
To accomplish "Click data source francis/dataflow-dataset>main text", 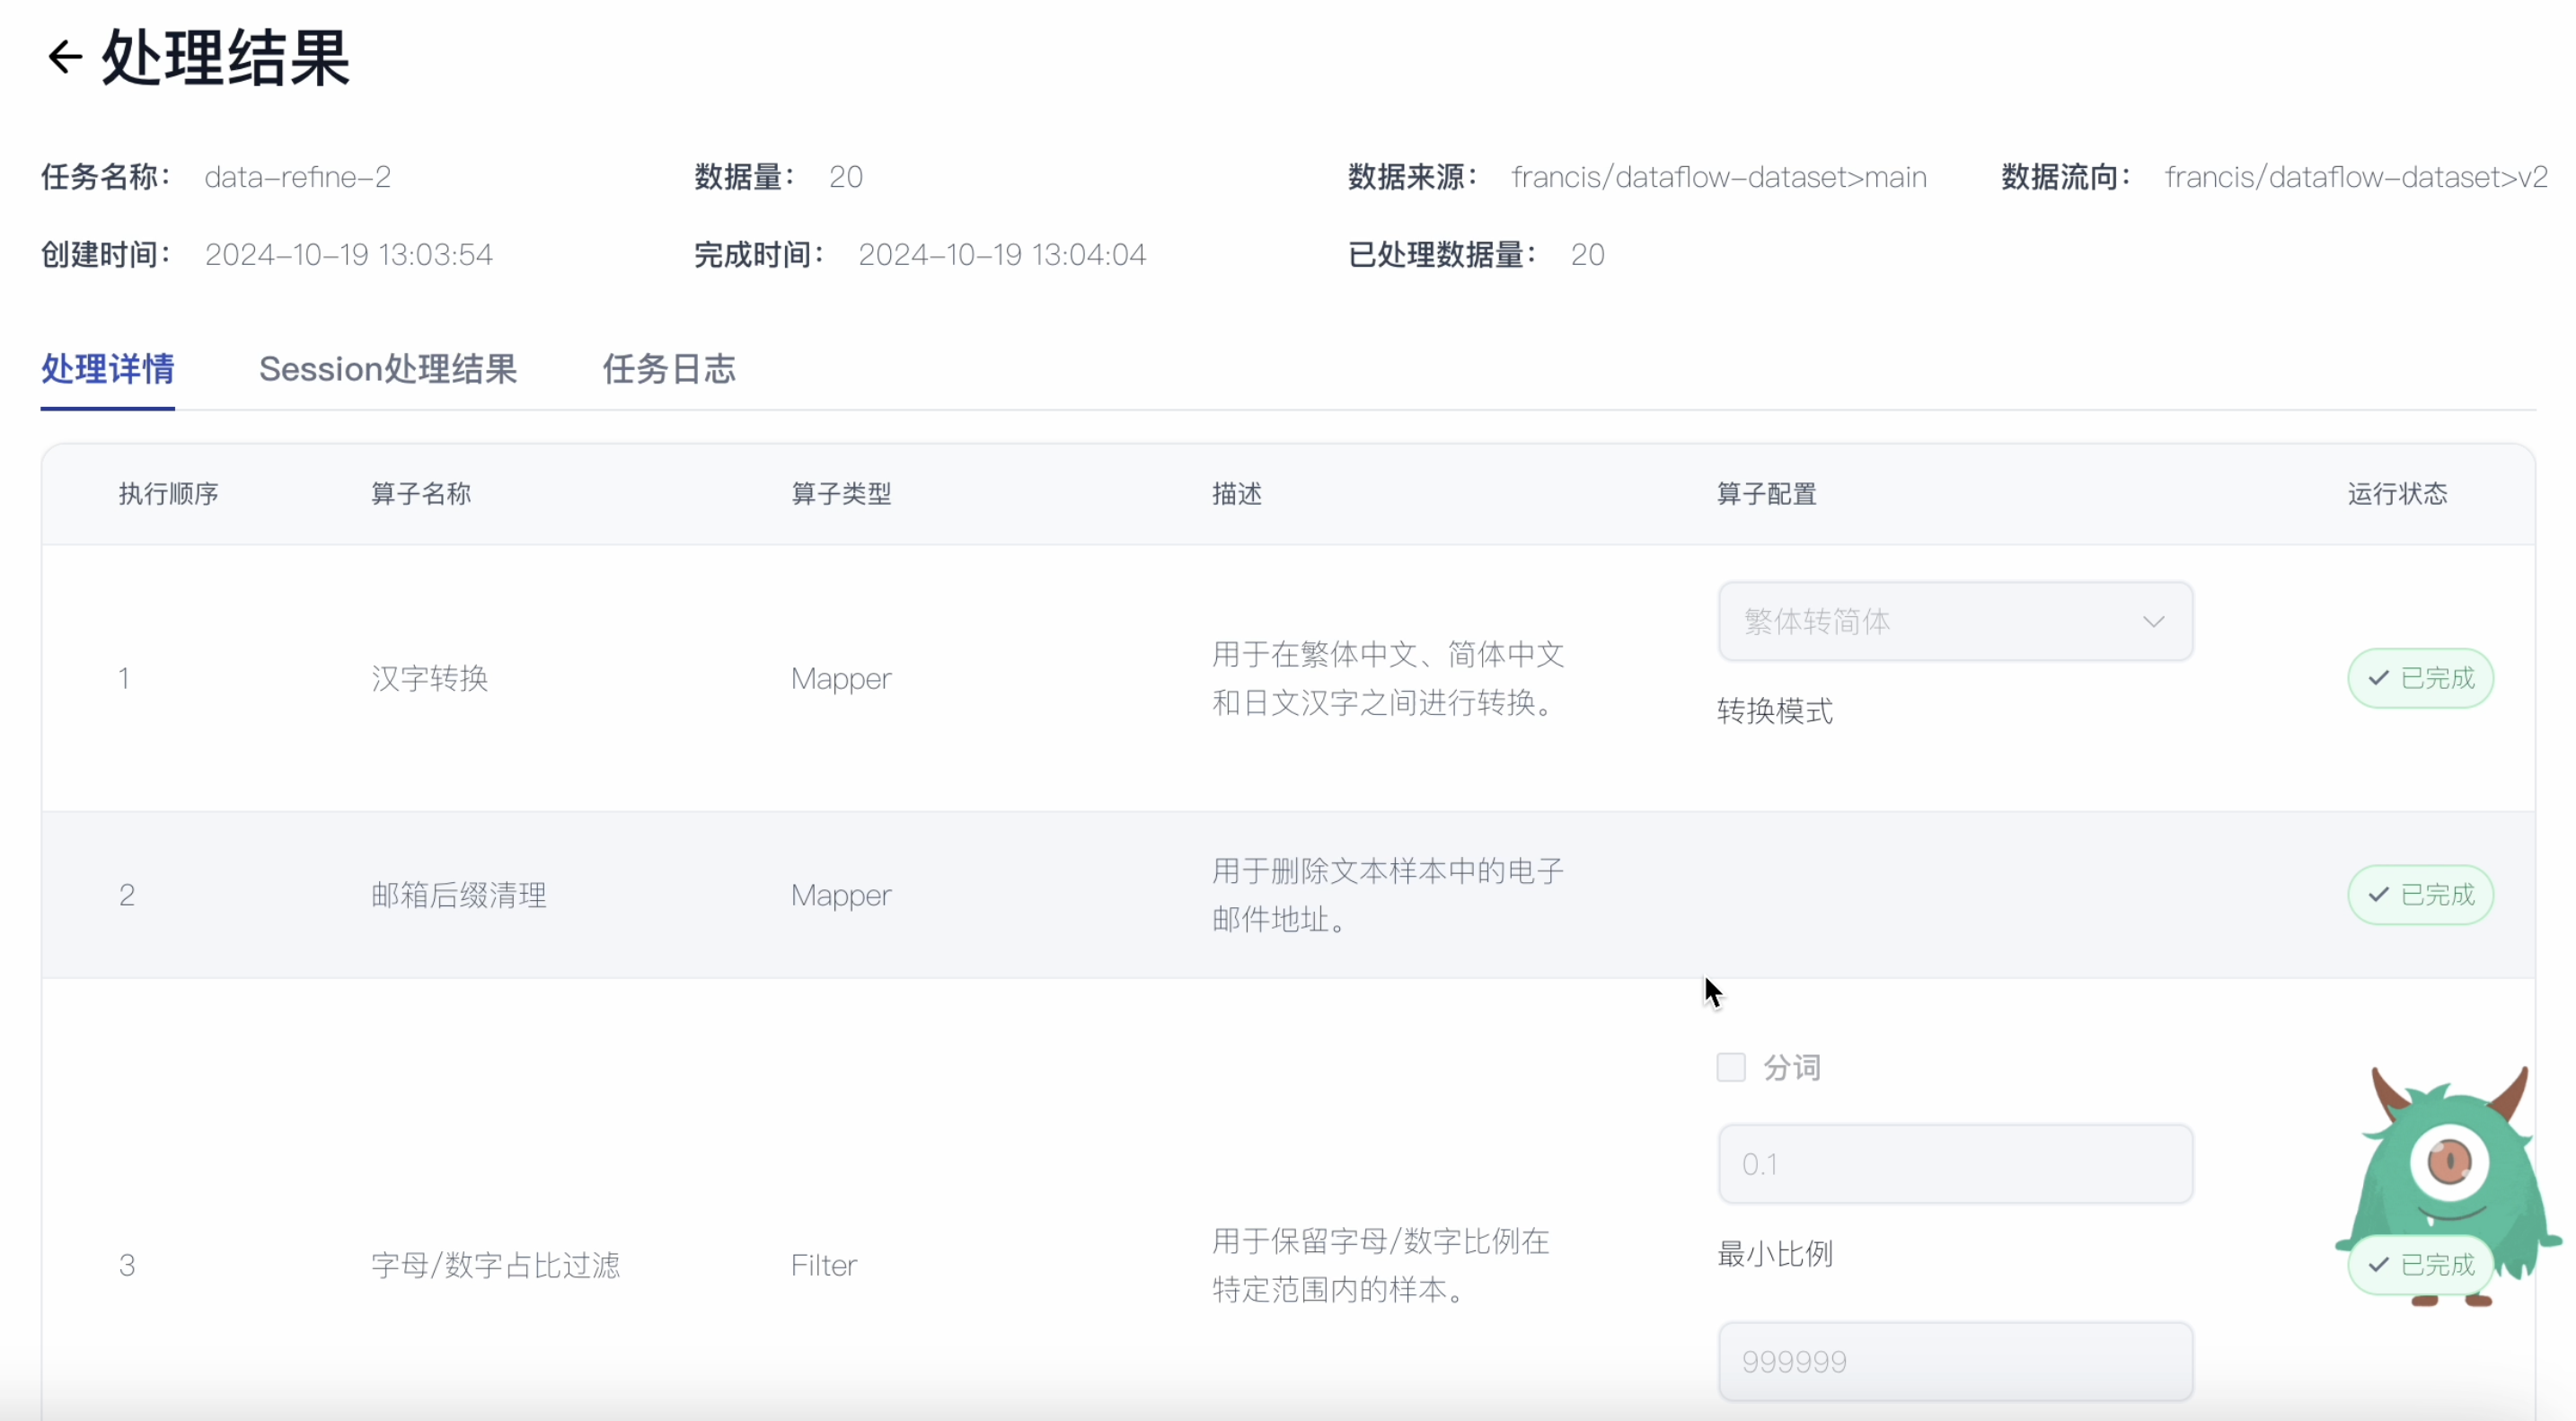I will (1718, 177).
